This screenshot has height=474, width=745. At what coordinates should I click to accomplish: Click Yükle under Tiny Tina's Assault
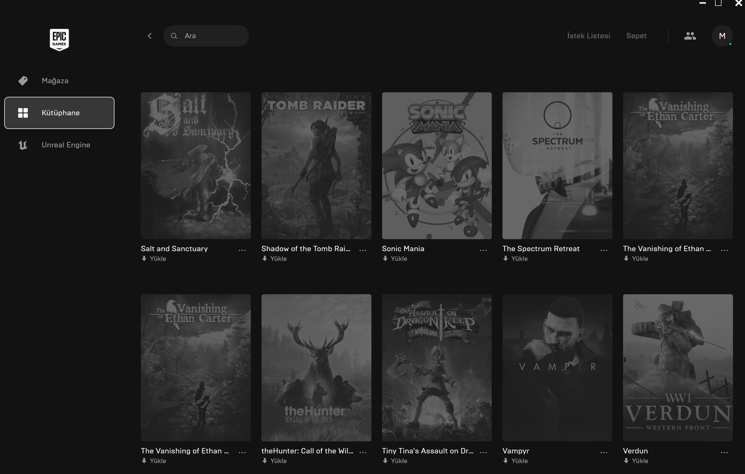point(395,461)
